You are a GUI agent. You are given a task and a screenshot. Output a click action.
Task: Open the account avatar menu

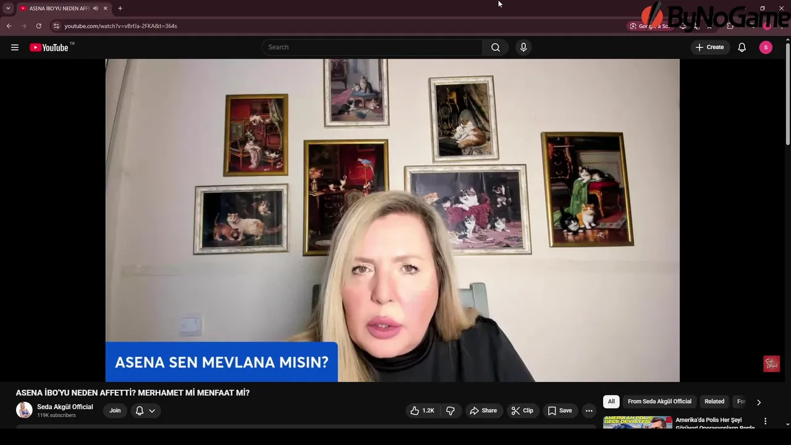click(766, 48)
